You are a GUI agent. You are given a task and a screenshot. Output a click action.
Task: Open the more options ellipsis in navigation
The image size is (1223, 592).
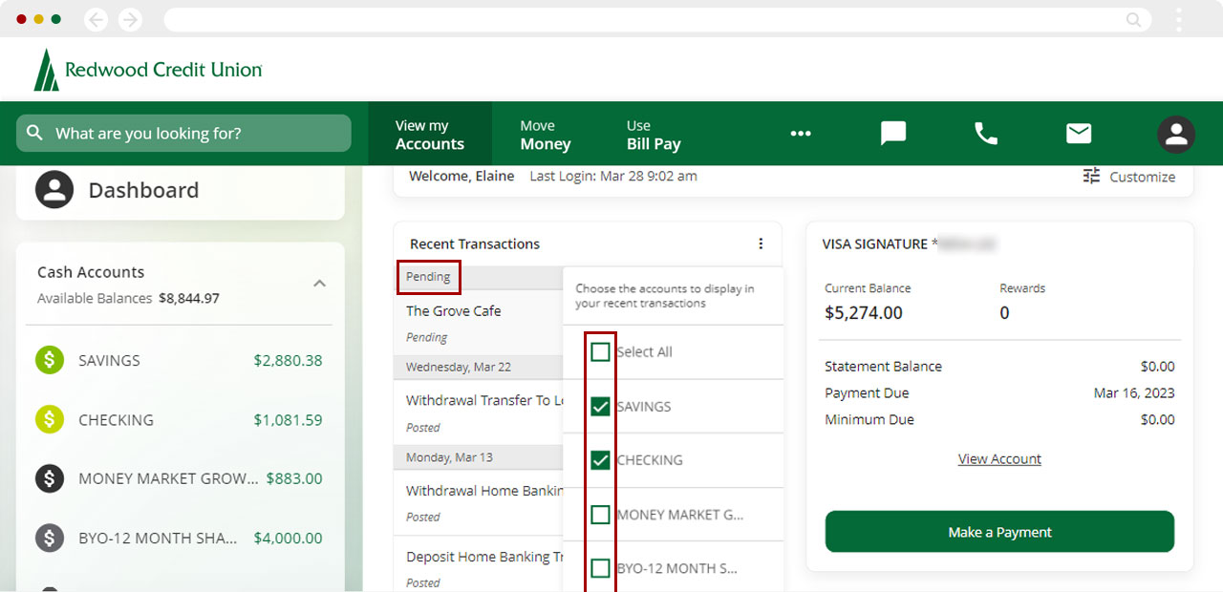(801, 134)
